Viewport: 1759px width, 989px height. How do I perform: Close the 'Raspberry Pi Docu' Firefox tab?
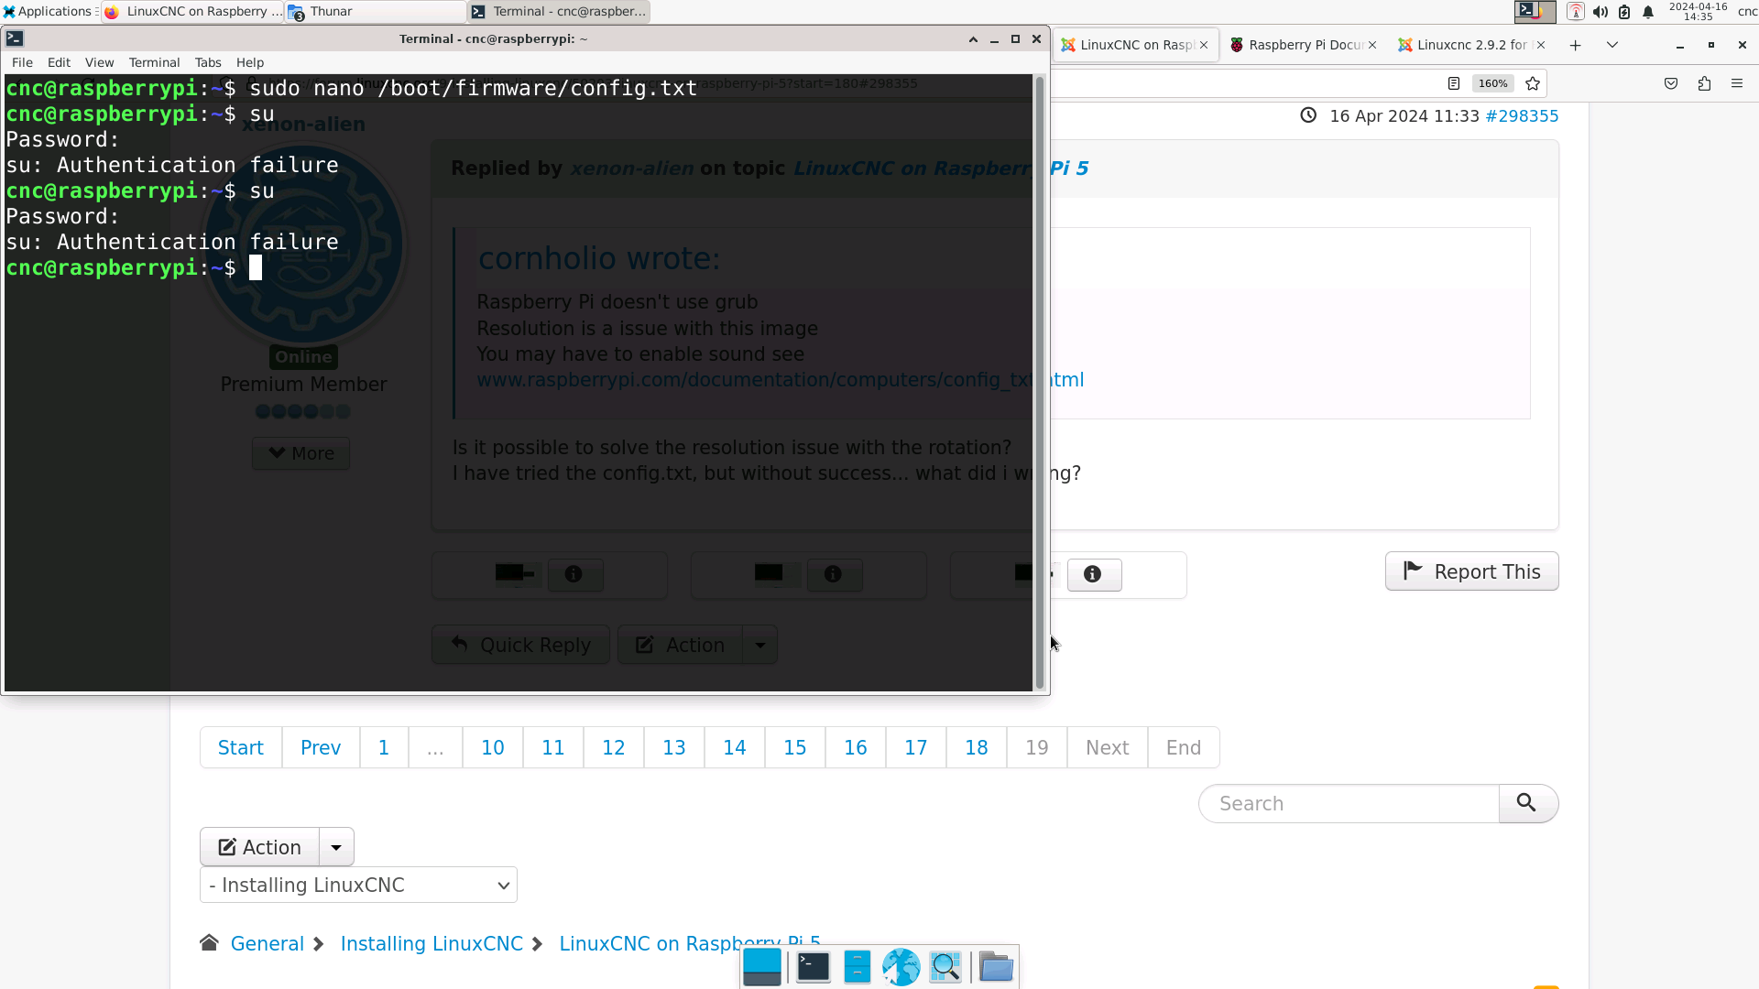[1372, 45]
